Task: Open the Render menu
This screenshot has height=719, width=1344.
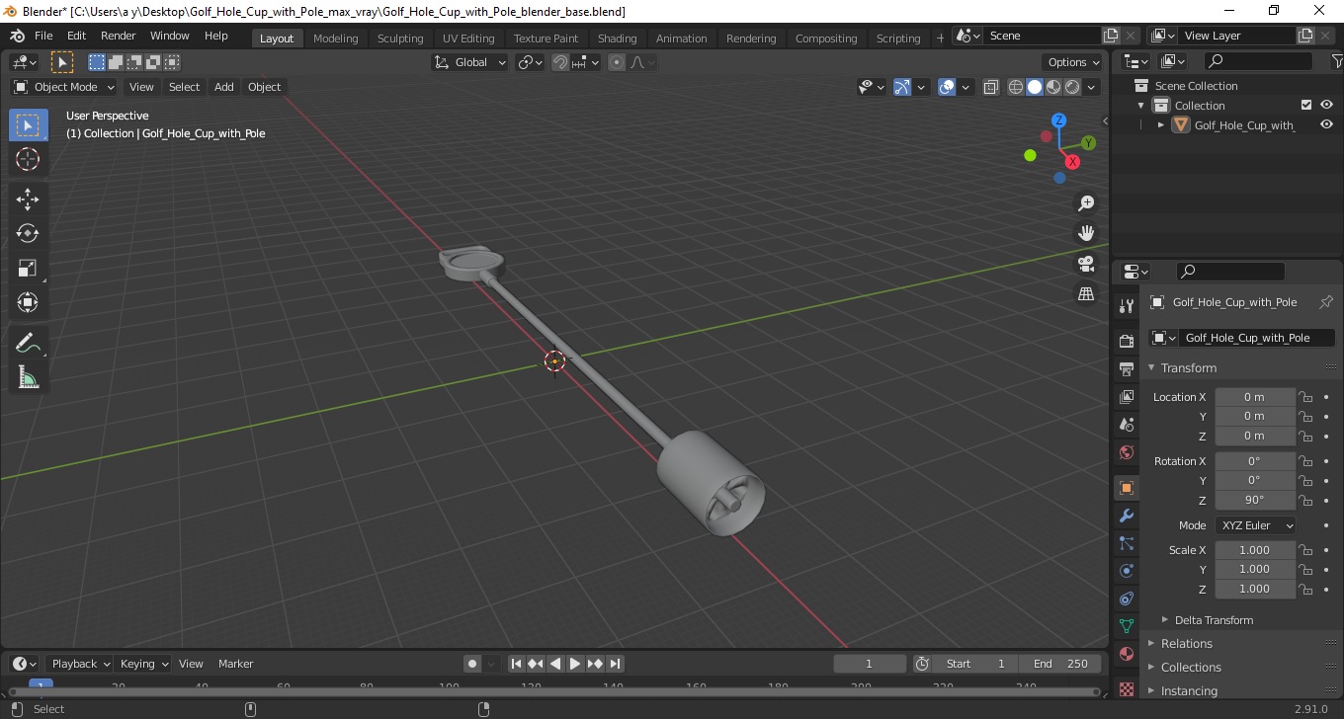Action: (x=119, y=36)
